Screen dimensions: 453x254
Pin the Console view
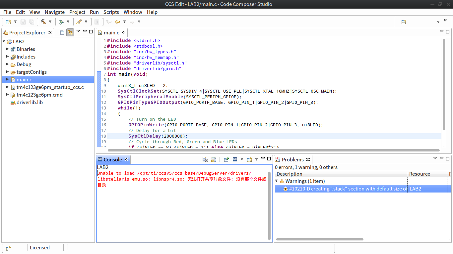tap(227, 159)
